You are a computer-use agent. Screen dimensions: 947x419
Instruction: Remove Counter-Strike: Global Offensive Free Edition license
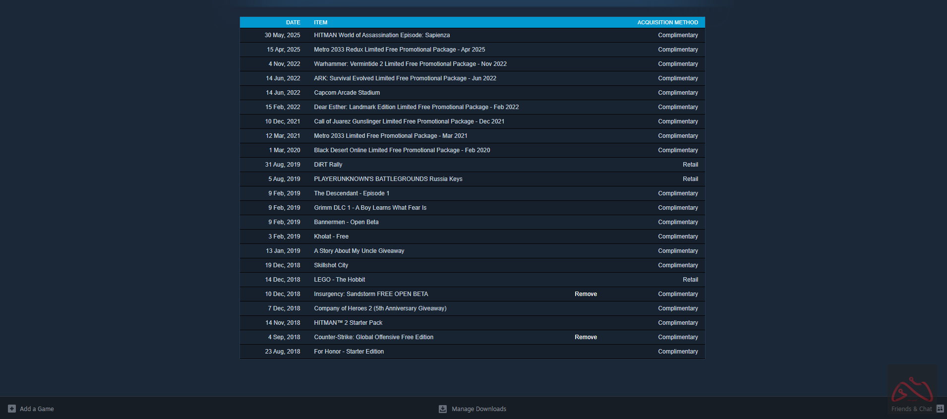(586, 337)
